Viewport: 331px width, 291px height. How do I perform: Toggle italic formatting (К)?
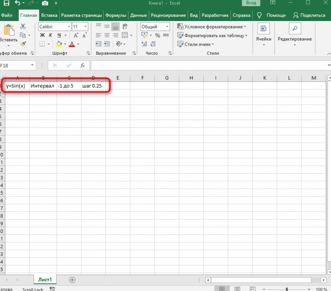tap(50, 35)
